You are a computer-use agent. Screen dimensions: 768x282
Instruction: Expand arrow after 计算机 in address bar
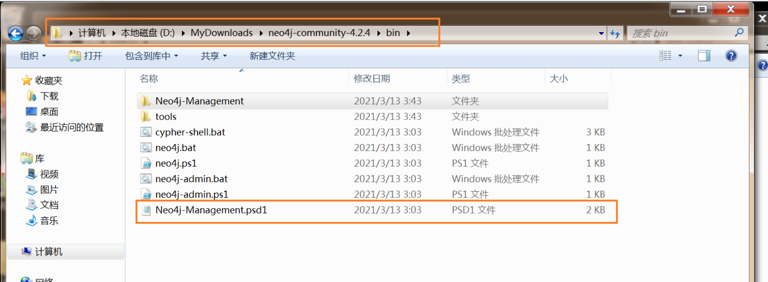tap(114, 33)
